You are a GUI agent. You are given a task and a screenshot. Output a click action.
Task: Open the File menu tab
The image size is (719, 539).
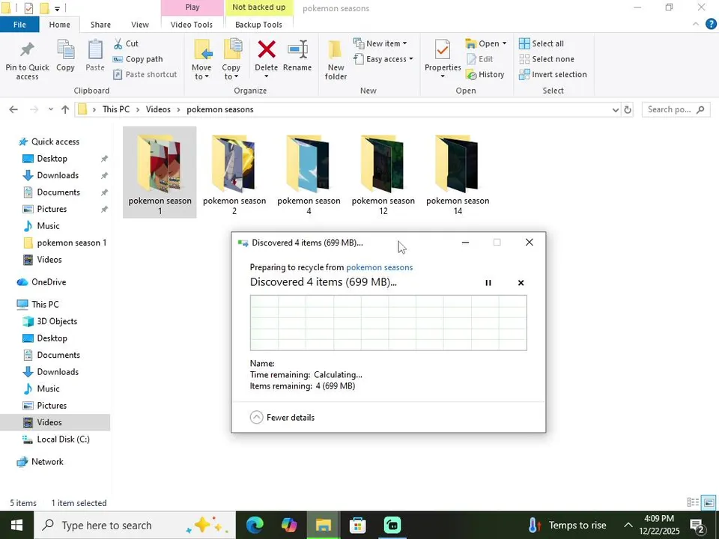tap(19, 25)
